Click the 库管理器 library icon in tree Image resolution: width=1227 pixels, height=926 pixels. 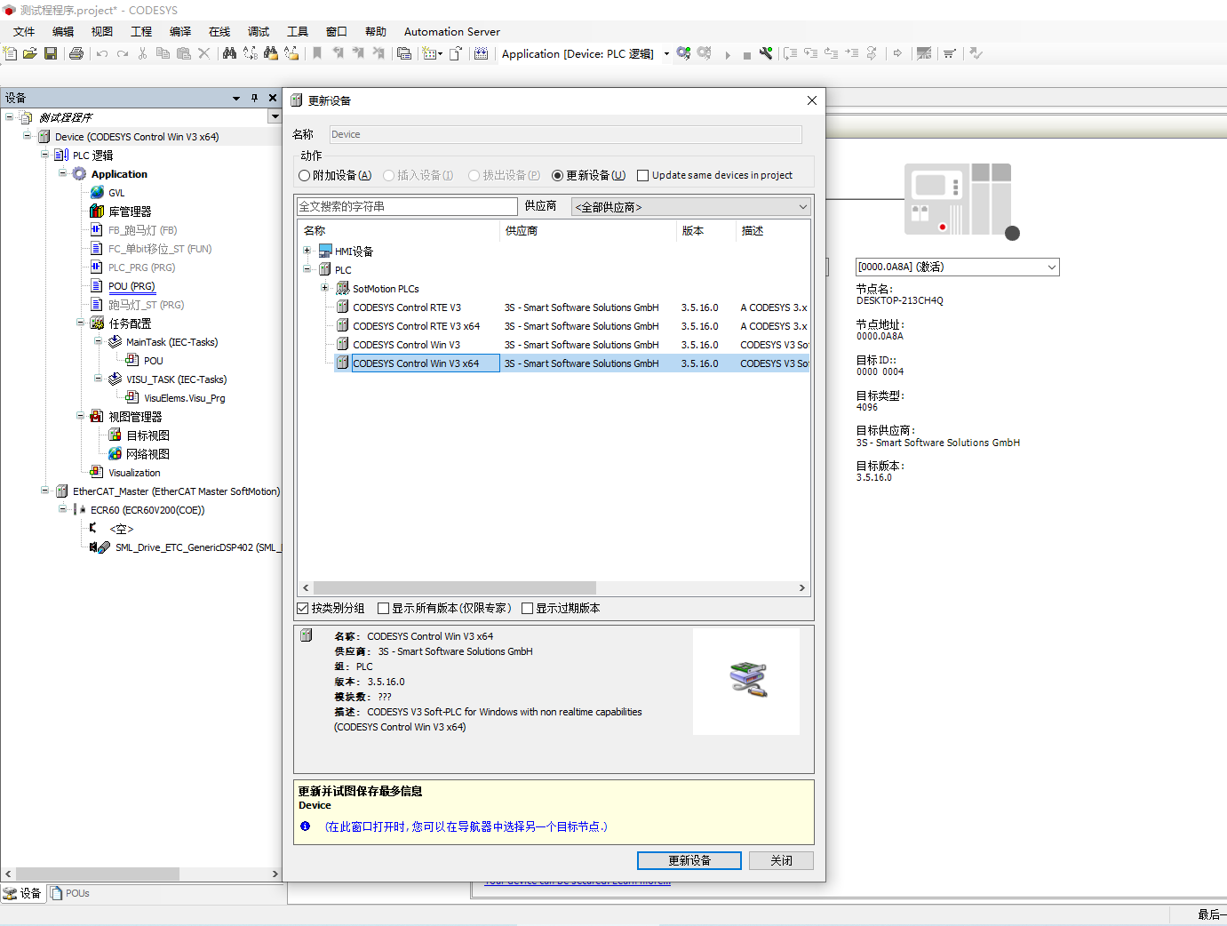[97, 211]
